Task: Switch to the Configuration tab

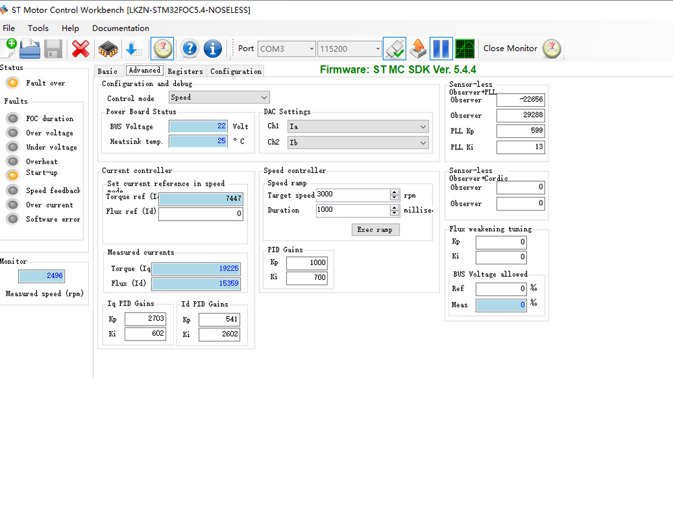Action: click(236, 71)
